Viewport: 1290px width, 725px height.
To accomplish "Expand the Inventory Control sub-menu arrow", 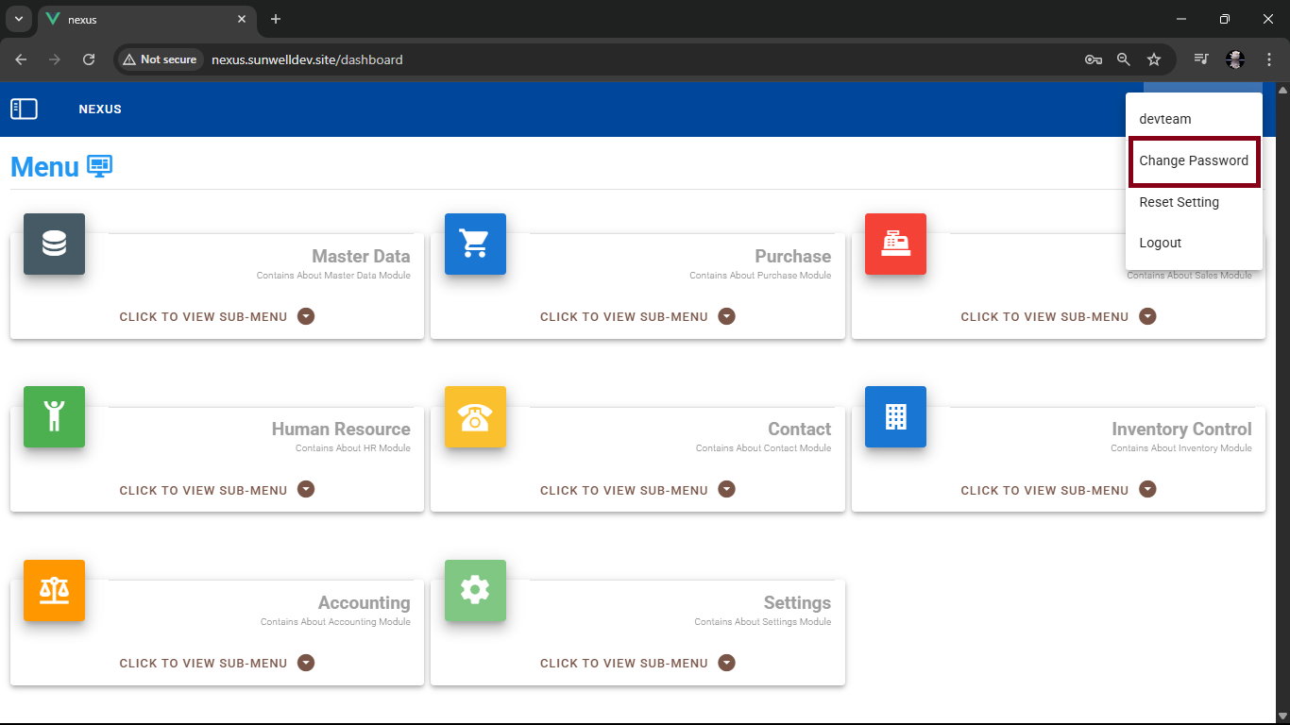I will 1147,489.
